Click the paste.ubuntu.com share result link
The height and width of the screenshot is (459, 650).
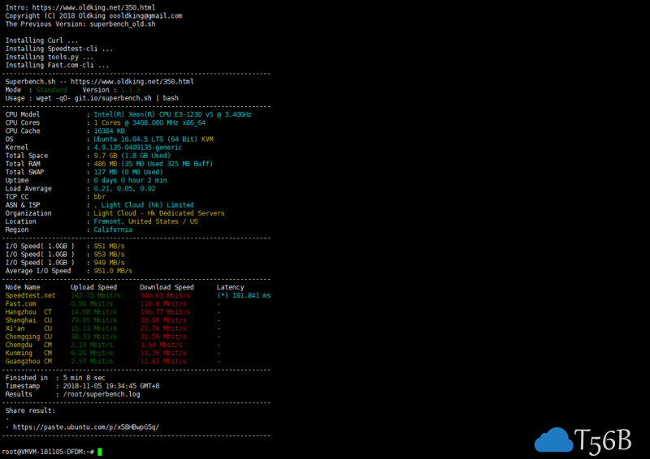86,427
